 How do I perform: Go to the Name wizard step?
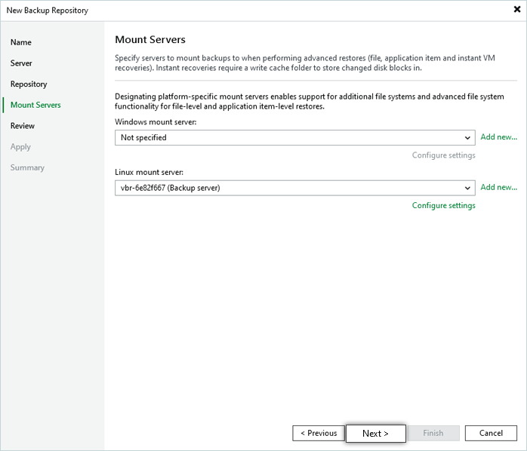coord(21,42)
